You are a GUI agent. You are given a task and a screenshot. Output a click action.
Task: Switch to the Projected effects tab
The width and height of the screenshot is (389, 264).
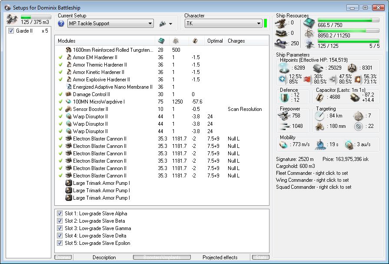220,257
